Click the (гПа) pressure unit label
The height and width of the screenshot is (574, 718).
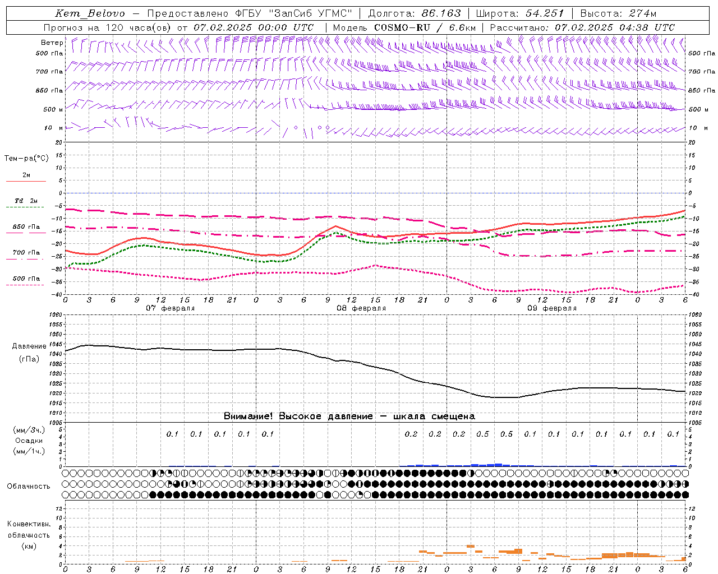click(29, 359)
